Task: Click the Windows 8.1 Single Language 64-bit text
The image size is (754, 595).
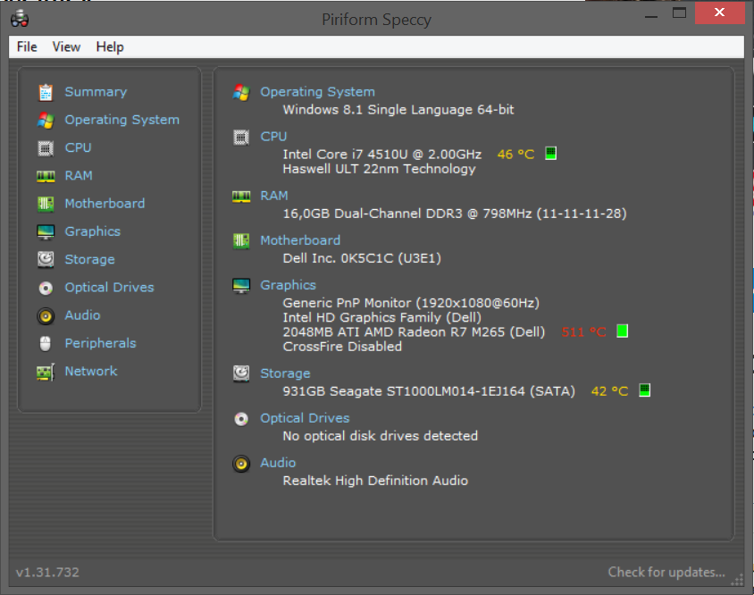Action: tap(398, 110)
